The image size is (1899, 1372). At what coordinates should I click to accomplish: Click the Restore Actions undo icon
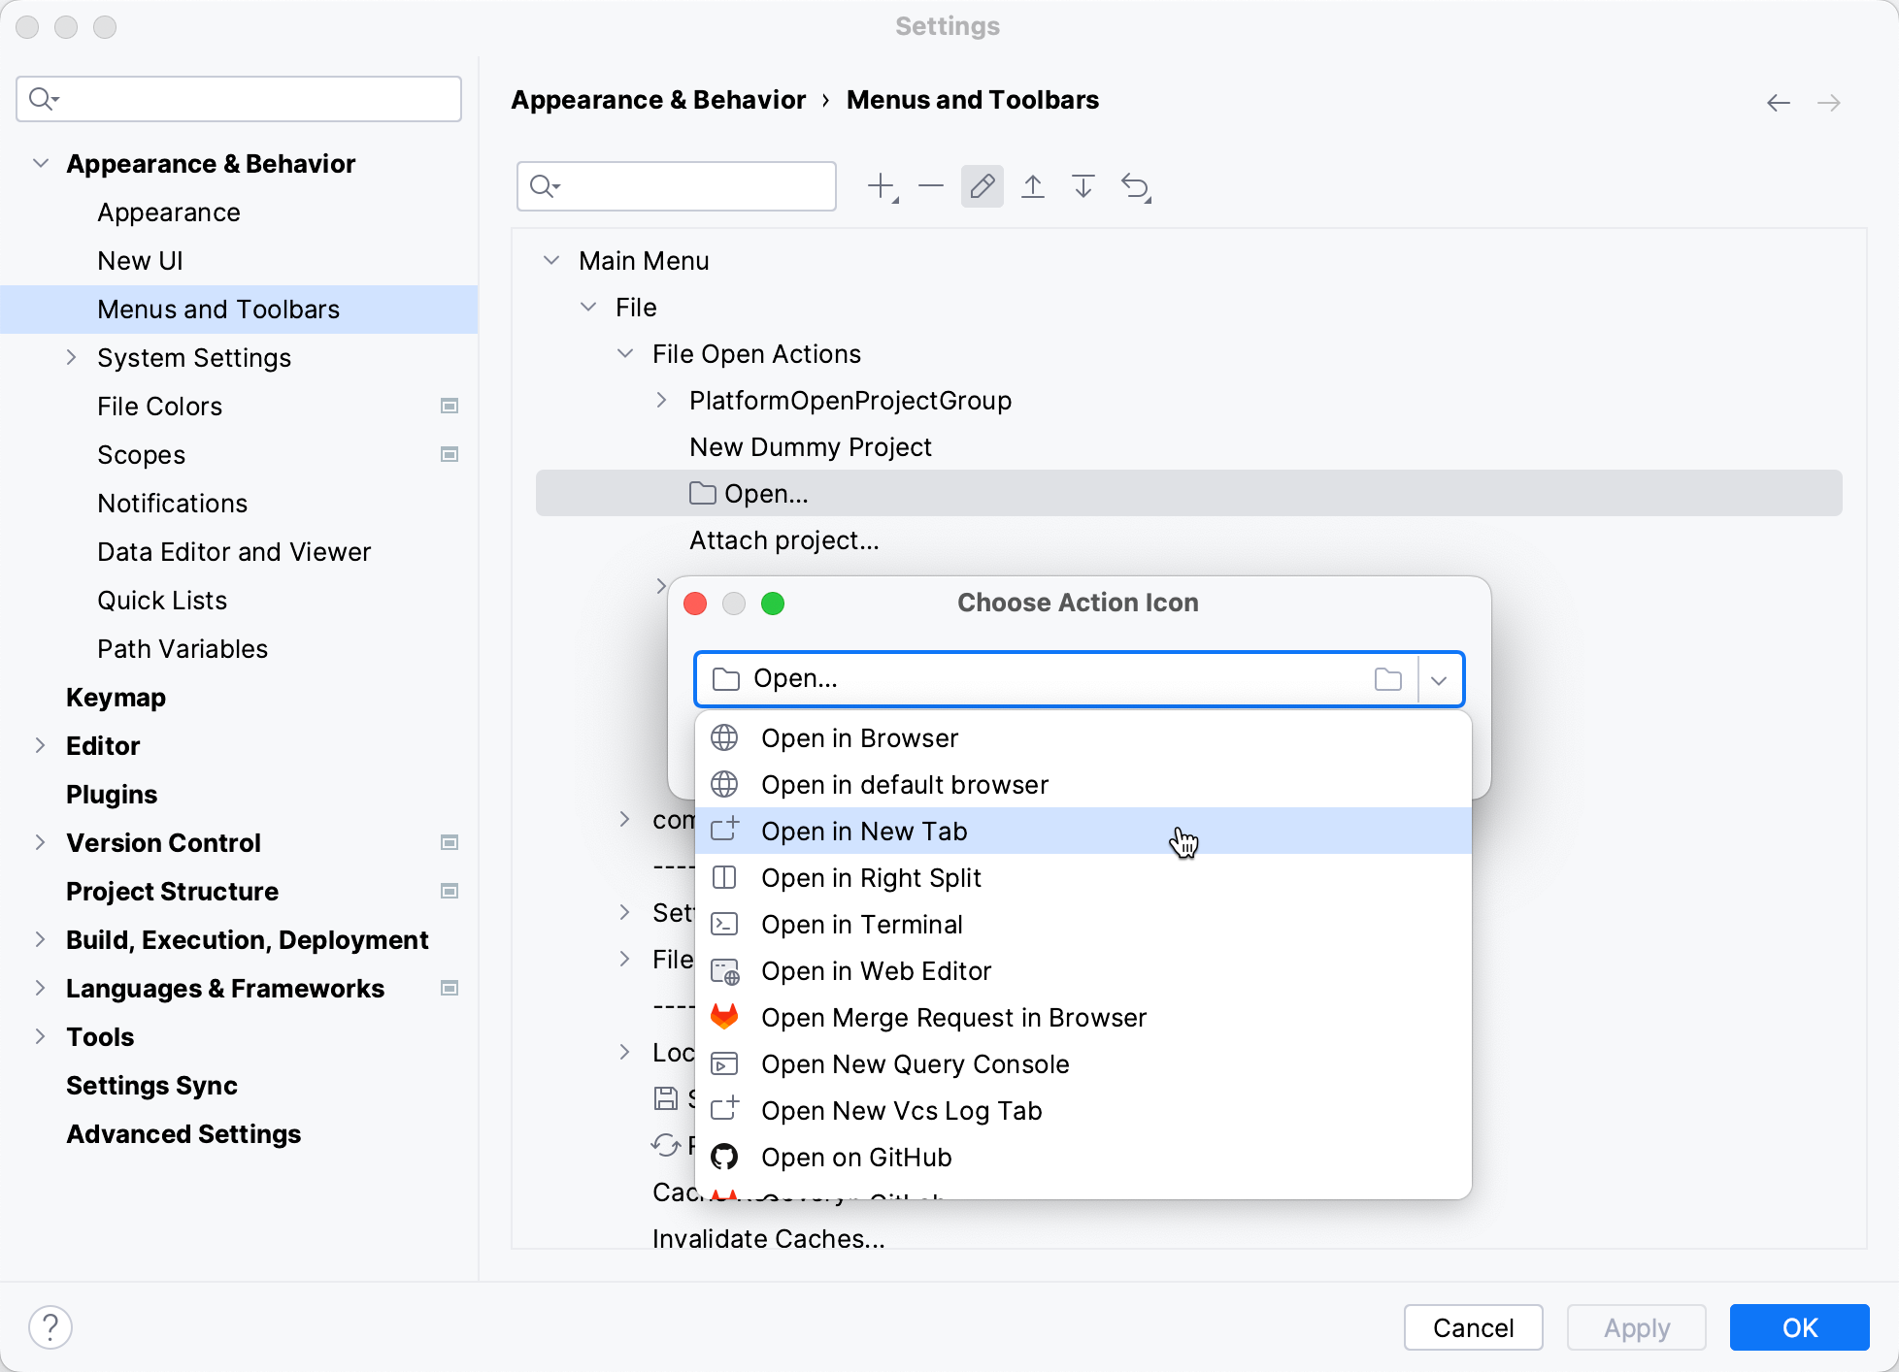click(1135, 186)
